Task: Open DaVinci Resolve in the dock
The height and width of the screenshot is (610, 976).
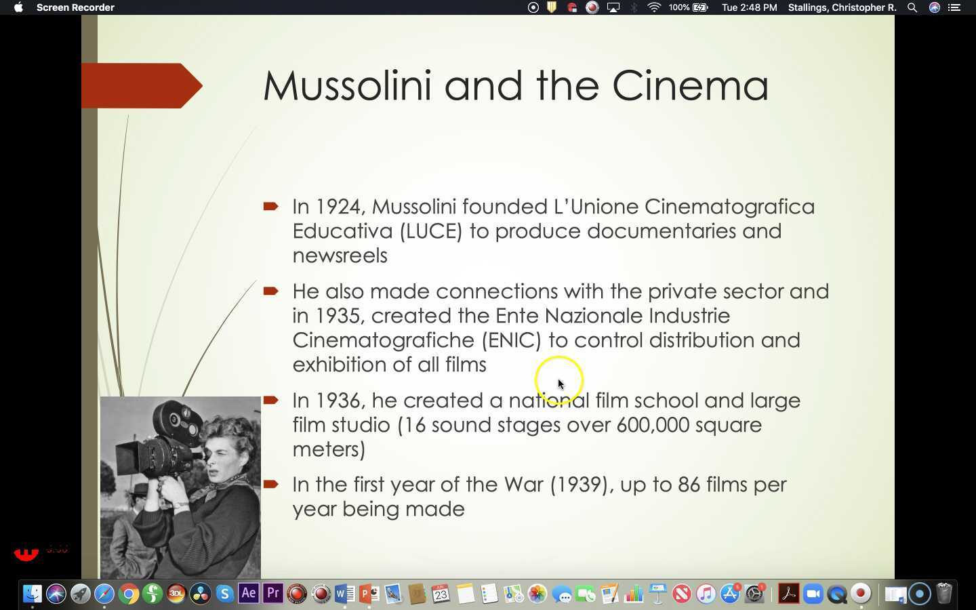Action: [x=201, y=594]
